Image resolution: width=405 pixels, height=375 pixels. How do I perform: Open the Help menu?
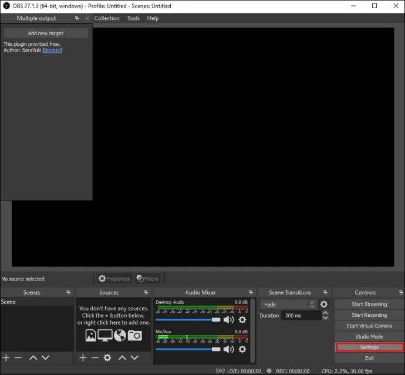(x=153, y=18)
